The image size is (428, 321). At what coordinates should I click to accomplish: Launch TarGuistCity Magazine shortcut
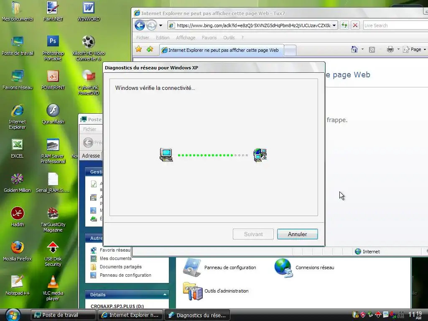[53, 220]
